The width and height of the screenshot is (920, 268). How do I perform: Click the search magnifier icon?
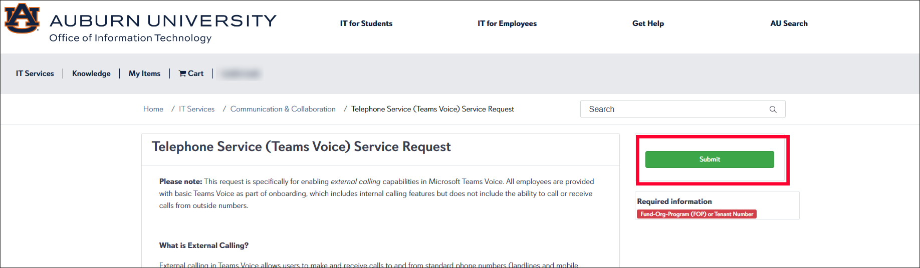tap(773, 109)
